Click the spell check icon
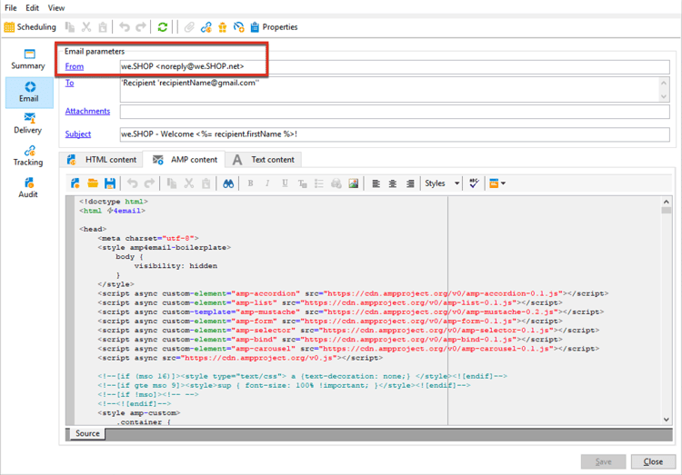This screenshot has height=475, width=682. (474, 183)
